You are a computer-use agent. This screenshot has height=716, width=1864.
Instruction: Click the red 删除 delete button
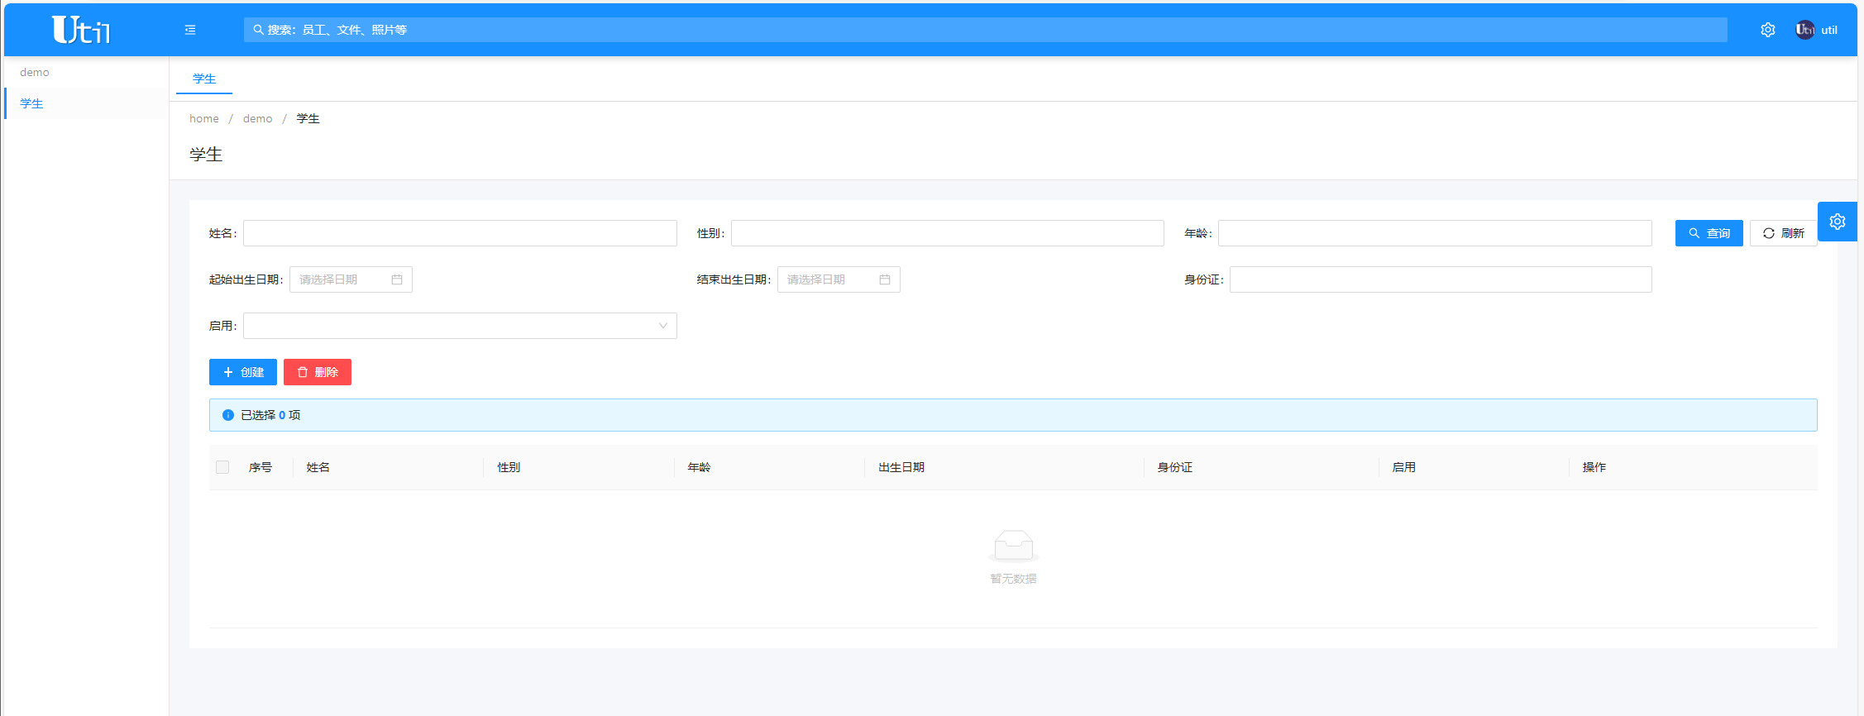(x=318, y=372)
